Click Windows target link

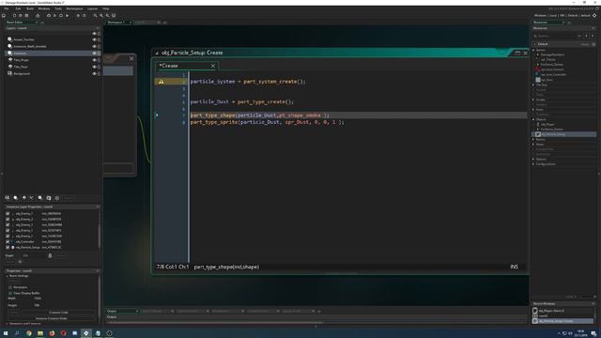click(x=540, y=16)
